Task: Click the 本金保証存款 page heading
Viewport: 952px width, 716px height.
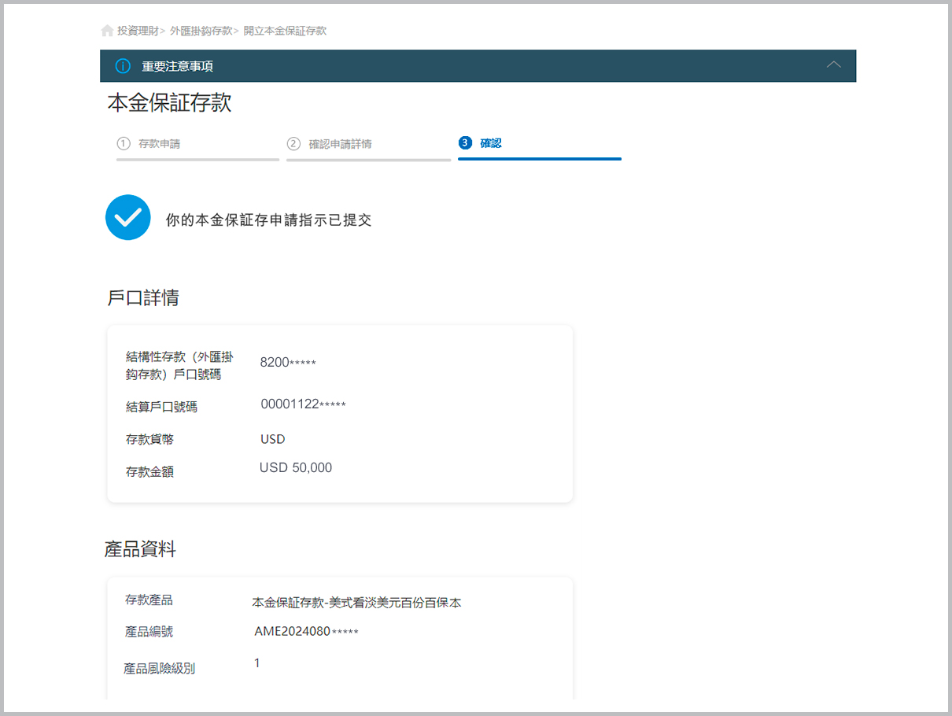Action: [x=169, y=103]
